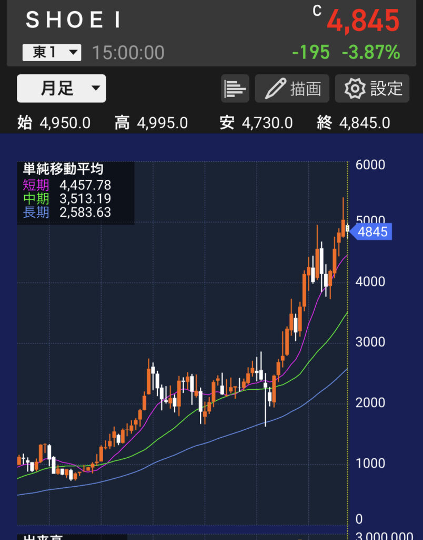Click the 2000 price axis label
This screenshot has width=423, height=540.
(x=370, y=403)
